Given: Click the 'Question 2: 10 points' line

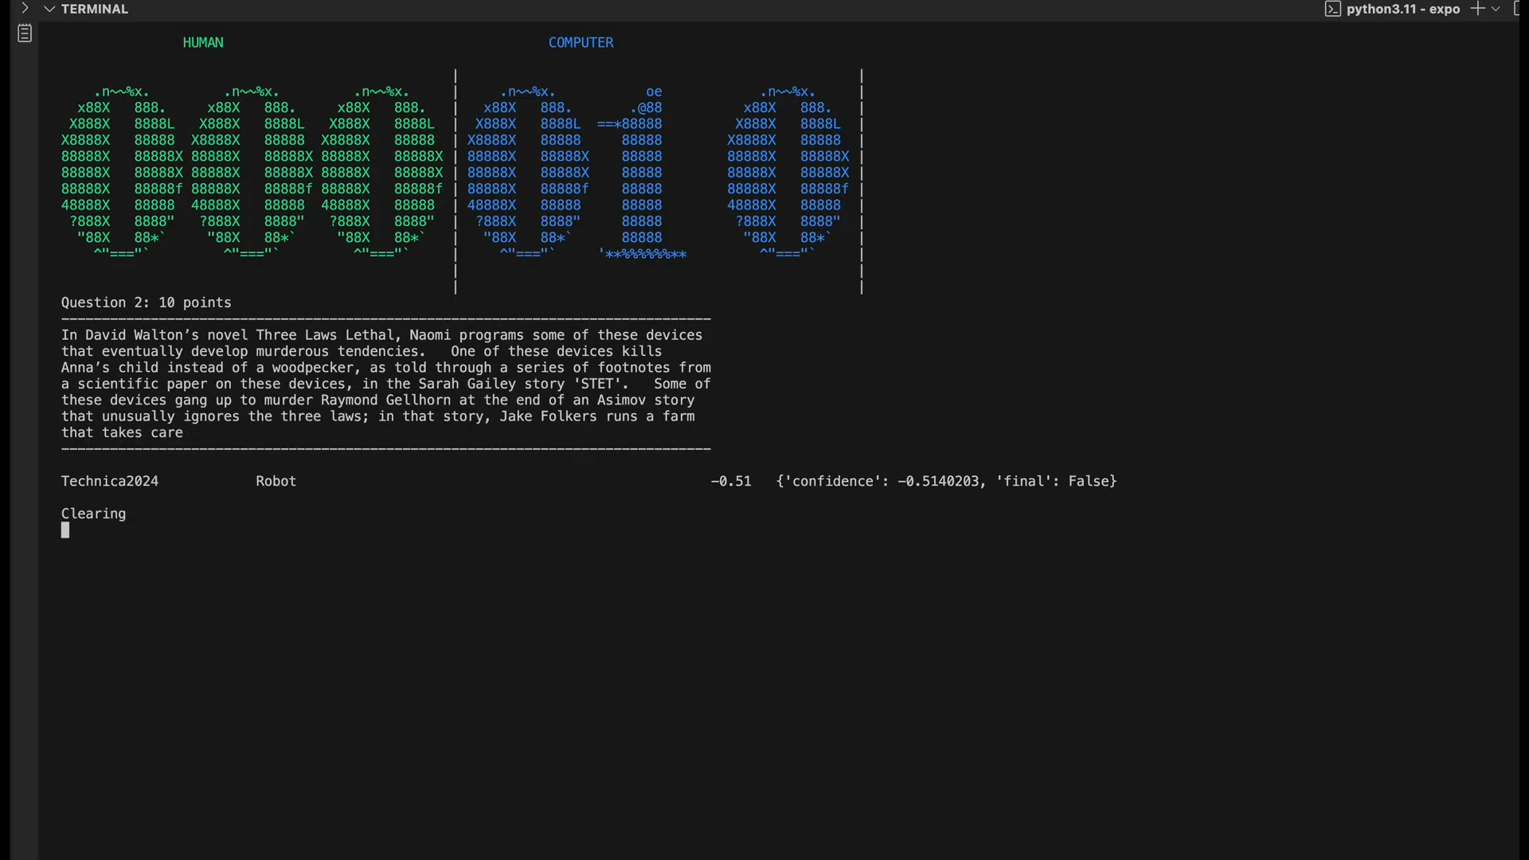Looking at the screenshot, I should pyautogui.click(x=146, y=303).
